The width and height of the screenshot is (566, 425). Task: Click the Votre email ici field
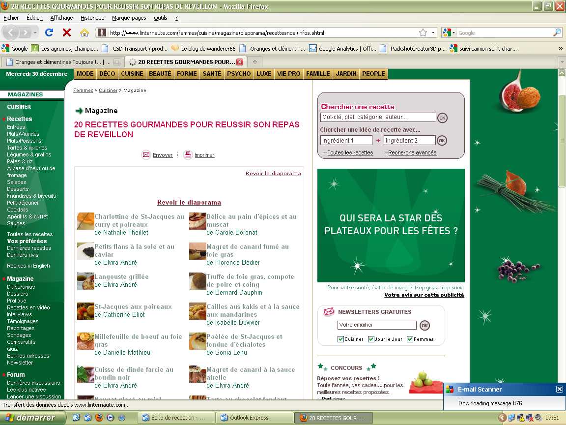click(x=377, y=325)
